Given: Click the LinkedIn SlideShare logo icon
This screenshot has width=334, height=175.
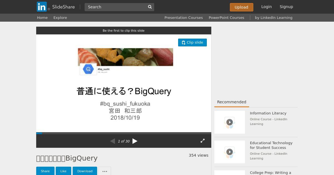Looking at the screenshot, I should (42, 7).
